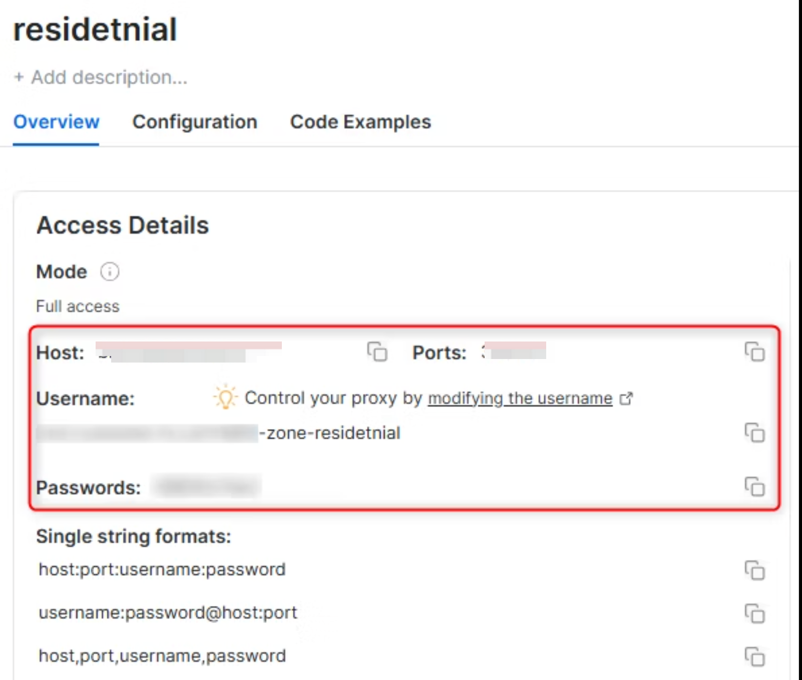This screenshot has width=802, height=680.
Task: Click the external link icon beside username tip
Action: (x=626, y=399)
